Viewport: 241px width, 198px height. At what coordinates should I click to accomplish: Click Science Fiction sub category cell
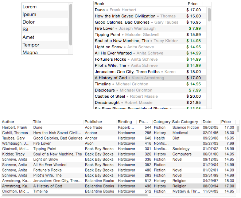click(186, 128)
